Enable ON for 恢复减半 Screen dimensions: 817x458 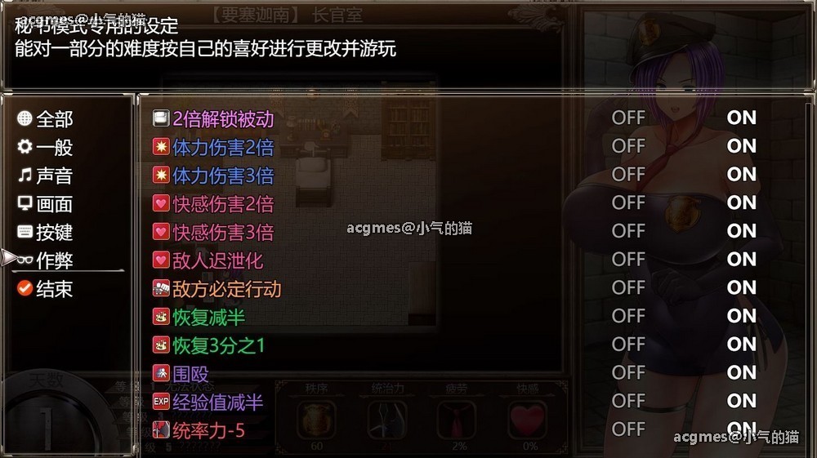(x=742, y=316)
